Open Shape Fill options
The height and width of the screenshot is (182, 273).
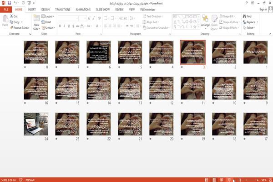click(x=227, y=16)
